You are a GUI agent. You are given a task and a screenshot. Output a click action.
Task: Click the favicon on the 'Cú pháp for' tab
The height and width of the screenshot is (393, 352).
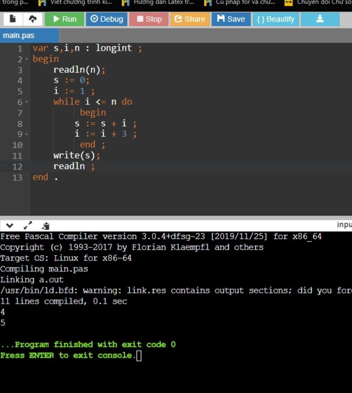[x=208, y=3]
